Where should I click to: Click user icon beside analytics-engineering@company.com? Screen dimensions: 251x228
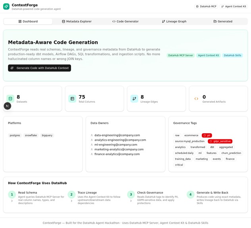coord(92,140)
